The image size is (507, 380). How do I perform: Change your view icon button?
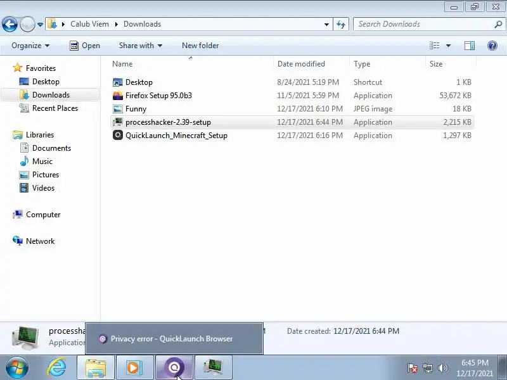pos(434,46)
